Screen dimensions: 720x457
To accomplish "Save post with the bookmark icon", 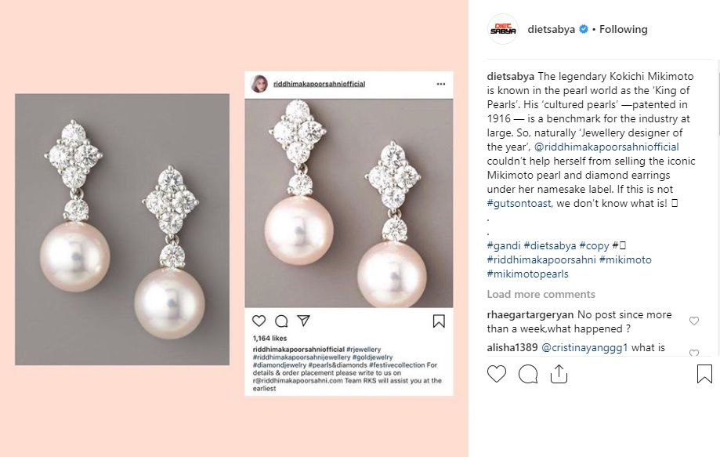I will click(704, 375).
